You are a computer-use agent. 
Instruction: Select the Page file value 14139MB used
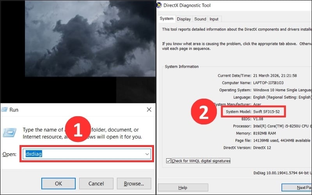(282, 140)
